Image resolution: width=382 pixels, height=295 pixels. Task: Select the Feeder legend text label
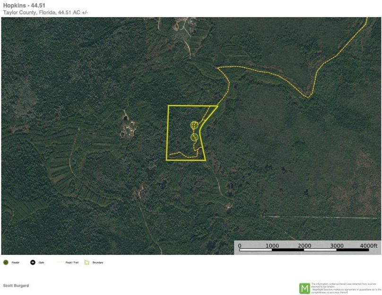16,262
